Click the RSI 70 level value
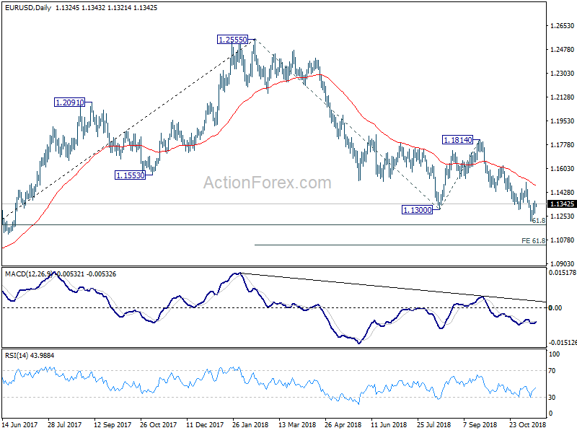 click(x=552, y=371)
